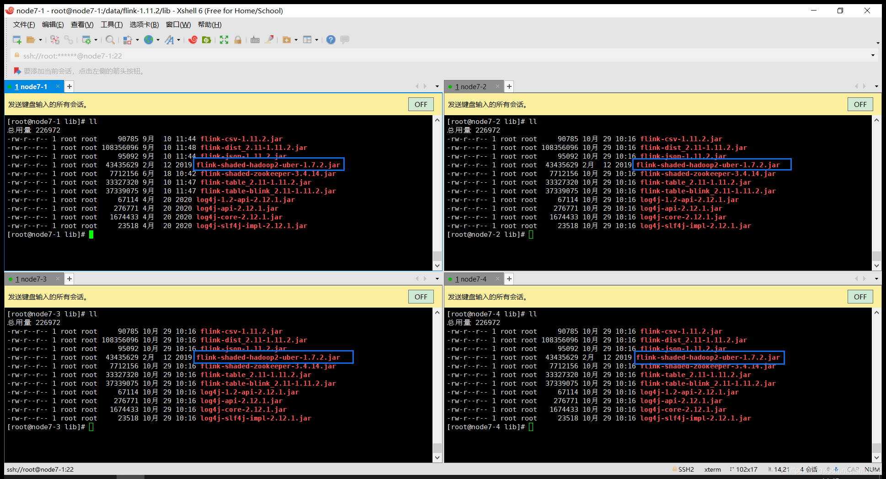Open the address bar history dropdown
The width and height of the screenshot is (886, 479).
tap(873, 56)
